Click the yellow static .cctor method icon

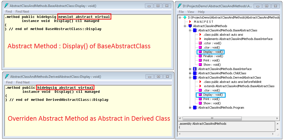[200, 43]
